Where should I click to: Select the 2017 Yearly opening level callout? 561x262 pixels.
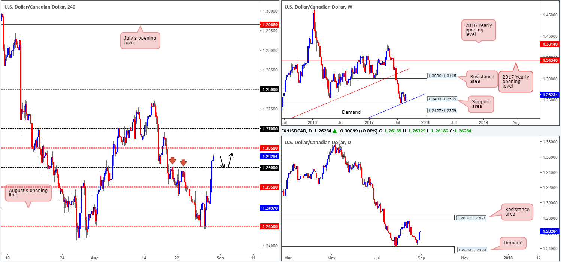tap(516, 82)
